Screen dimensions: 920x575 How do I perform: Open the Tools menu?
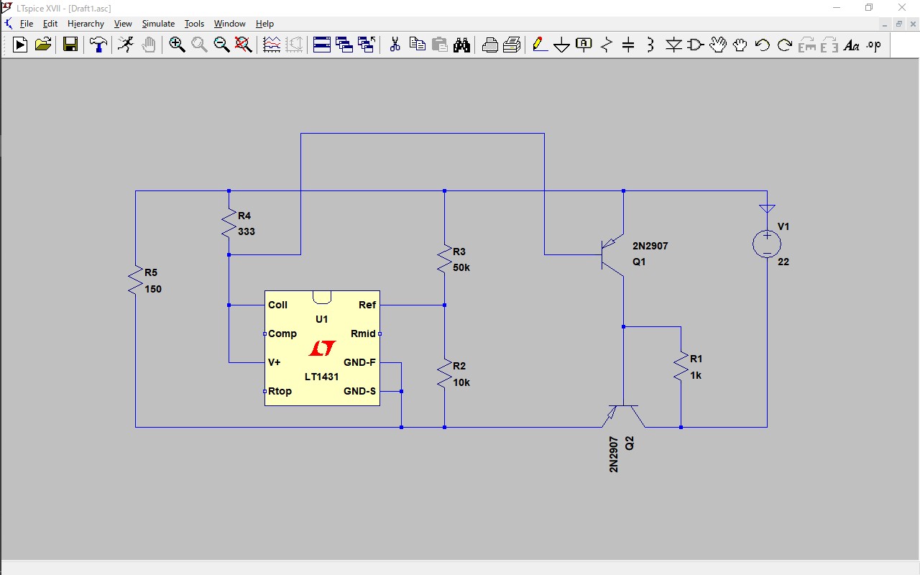point(194,24)
